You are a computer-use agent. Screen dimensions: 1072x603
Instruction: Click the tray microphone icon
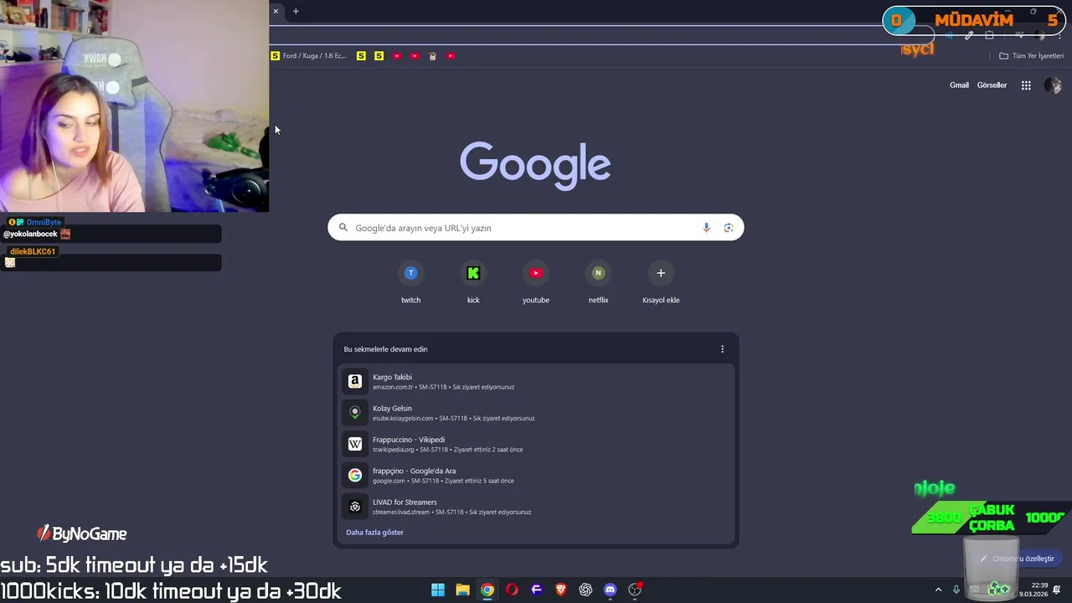click(956, 590)
